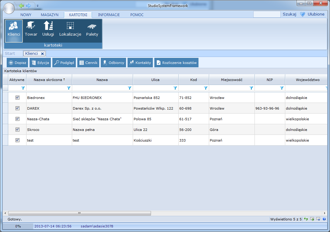Click the round application orb button
The width and height of the screenshot is (330, 232).
point(9,9)
